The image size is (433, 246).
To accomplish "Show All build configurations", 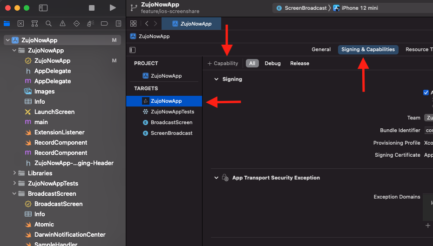I will pyautogui.click(x=252, y=63).
